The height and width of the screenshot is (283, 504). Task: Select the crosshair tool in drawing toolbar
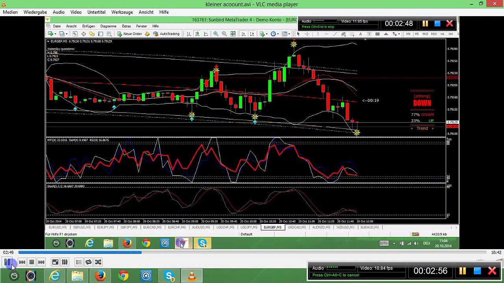click(307, 34)
